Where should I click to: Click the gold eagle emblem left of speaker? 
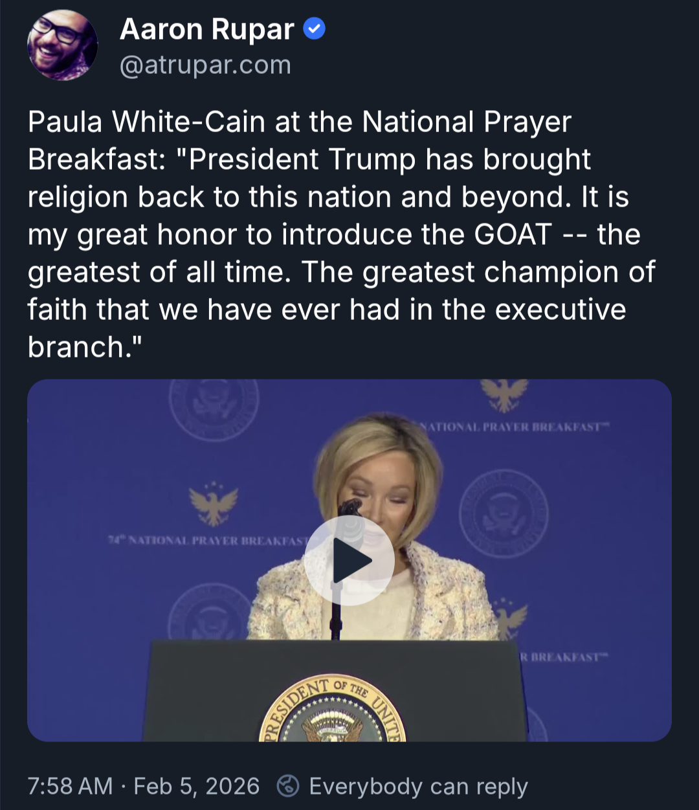(213, 504)
